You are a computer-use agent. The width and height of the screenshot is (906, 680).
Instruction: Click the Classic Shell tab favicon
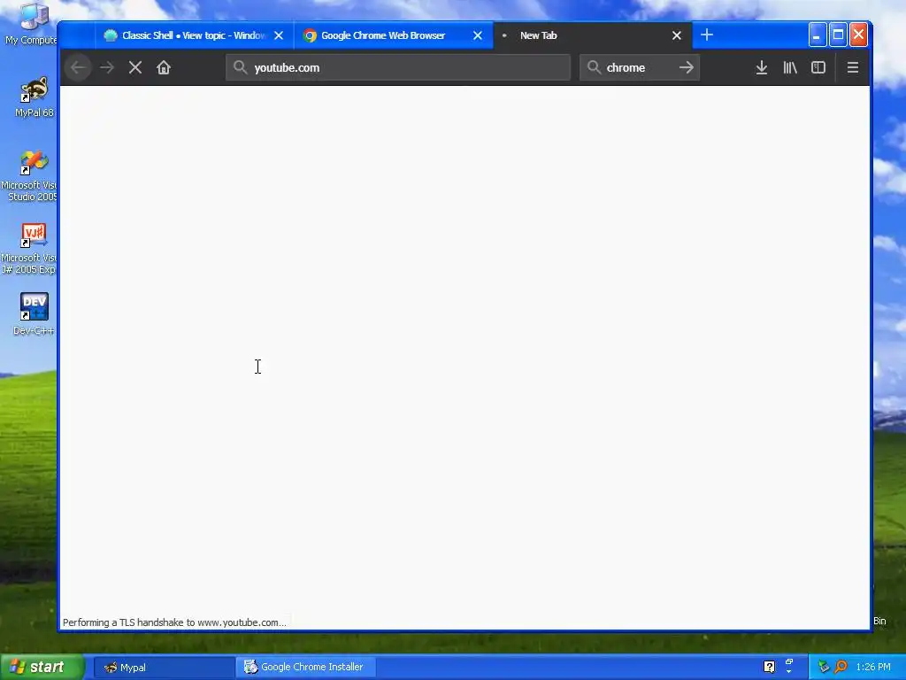click(x=111, y=35)
